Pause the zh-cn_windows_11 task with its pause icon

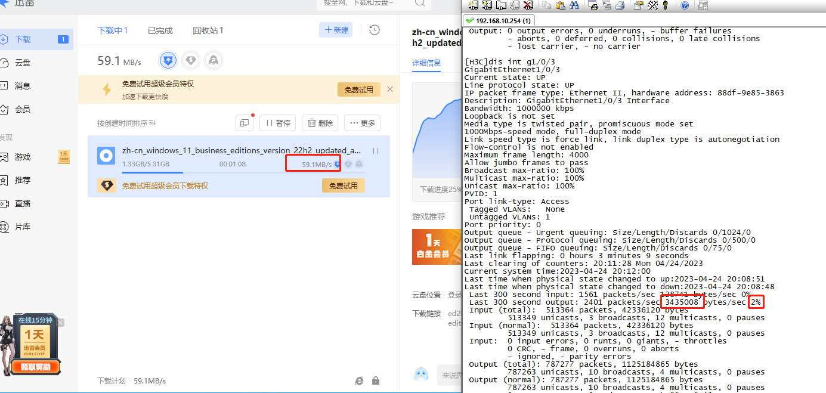376,151
